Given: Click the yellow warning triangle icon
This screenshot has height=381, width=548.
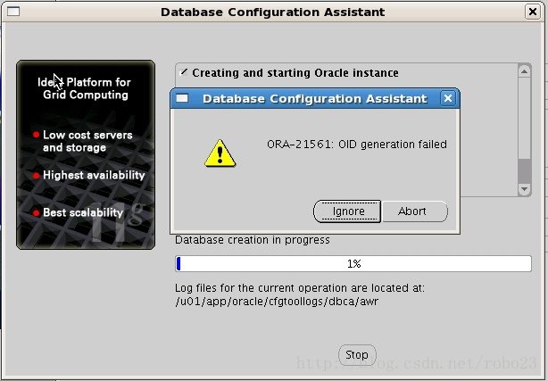Looking at the screenshot, I should 219,153.
